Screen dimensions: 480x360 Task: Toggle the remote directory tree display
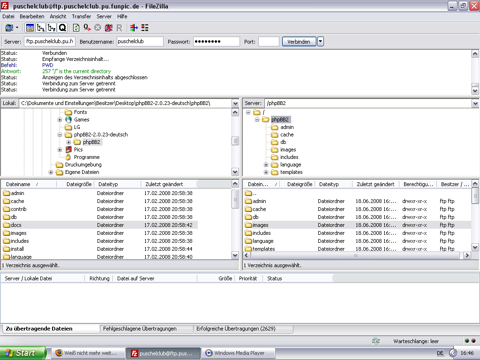pyautogui.click(x=52, y=28)
